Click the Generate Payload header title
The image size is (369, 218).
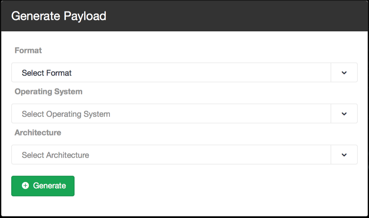point(59,16)
